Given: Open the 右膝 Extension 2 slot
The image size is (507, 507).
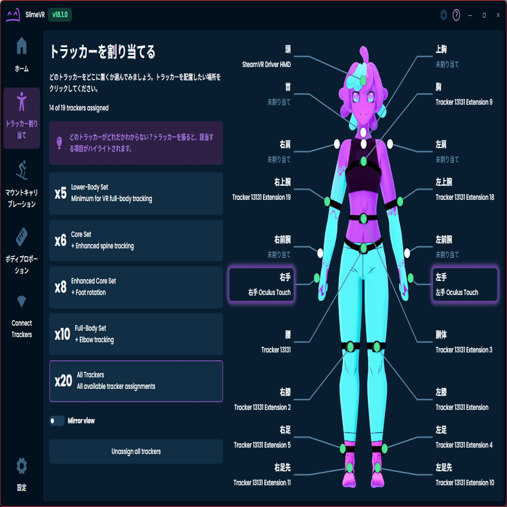Looking at the screenshot, I should [x=262, y=399].
